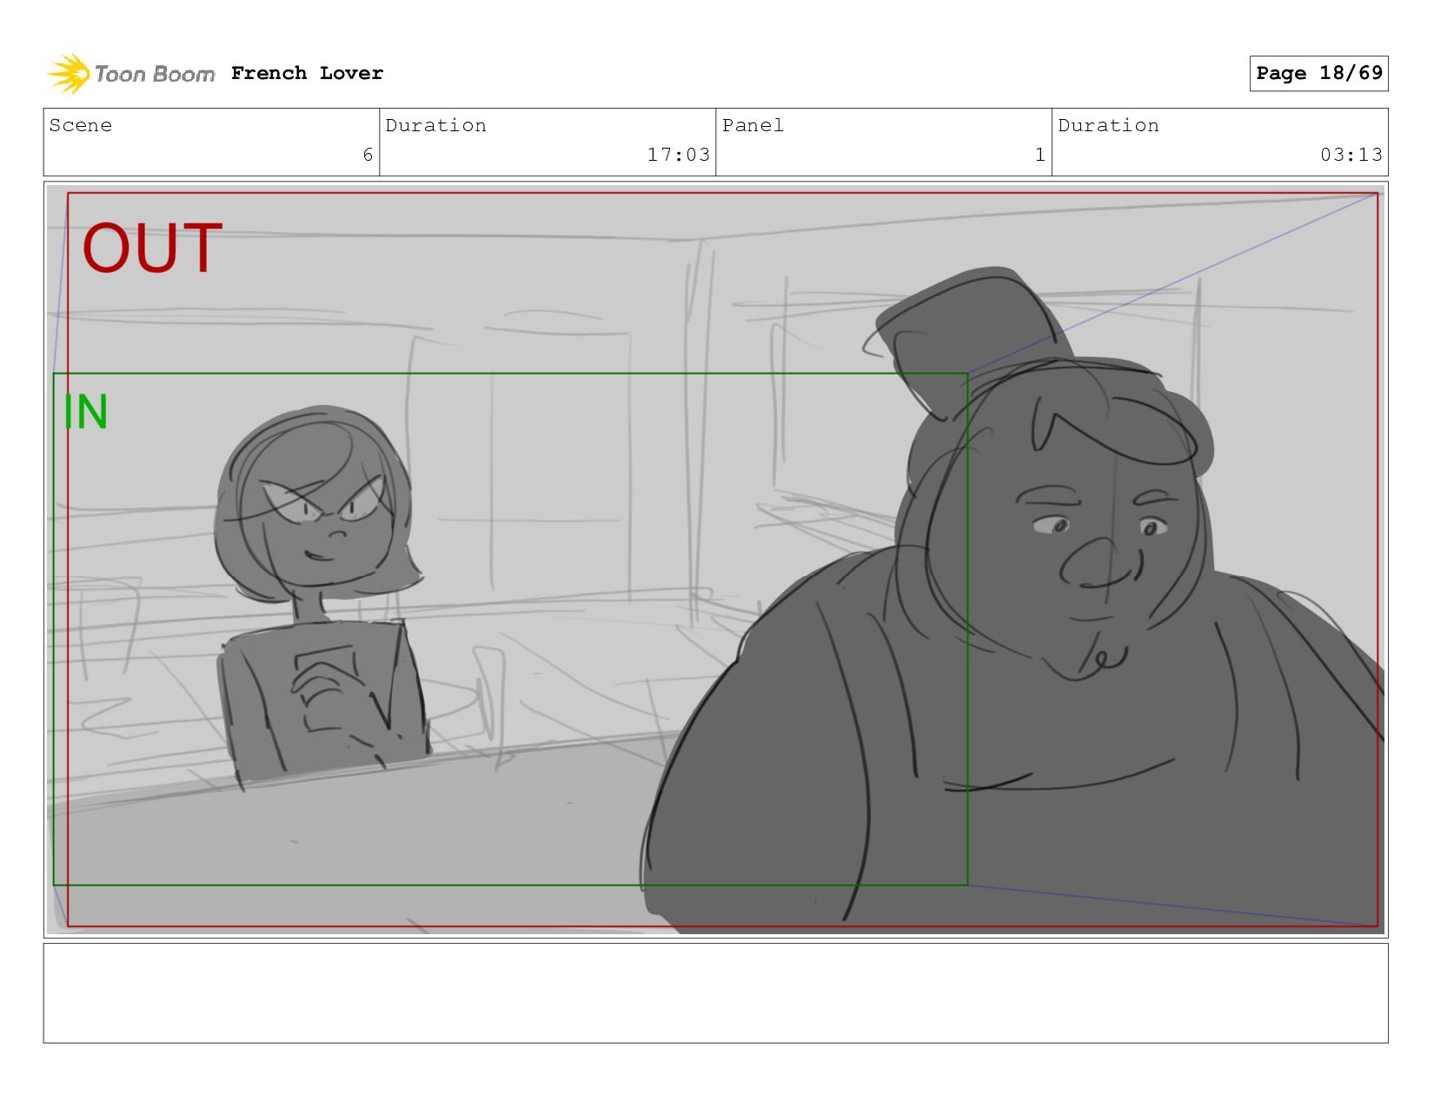Click the Toon Boom logo
The width and height of the screenshot is (1434, 1108).
(x=130, y=74)
